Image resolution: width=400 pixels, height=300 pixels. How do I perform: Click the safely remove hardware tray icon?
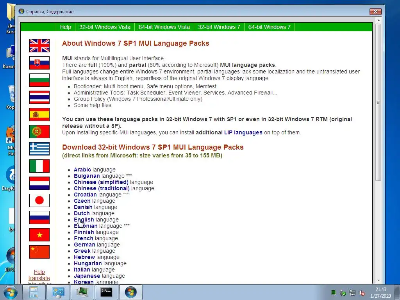tap(343, 293)
